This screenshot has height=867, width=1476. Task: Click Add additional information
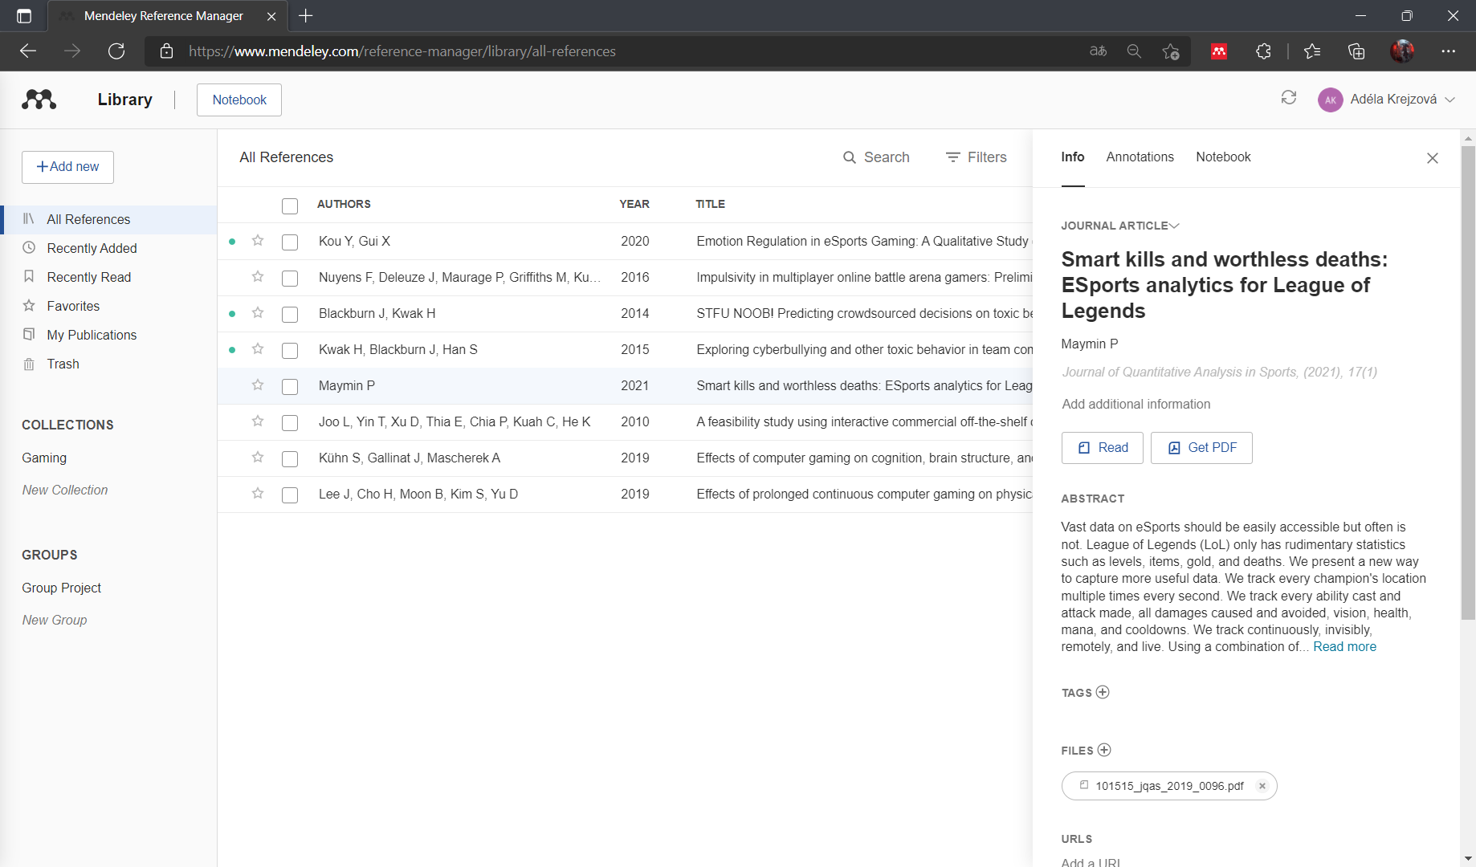pos(1136,404)
